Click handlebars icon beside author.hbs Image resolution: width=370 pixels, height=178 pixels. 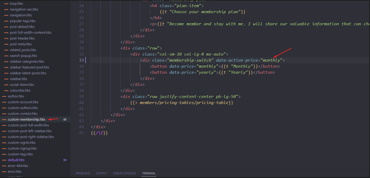point(4,96)
